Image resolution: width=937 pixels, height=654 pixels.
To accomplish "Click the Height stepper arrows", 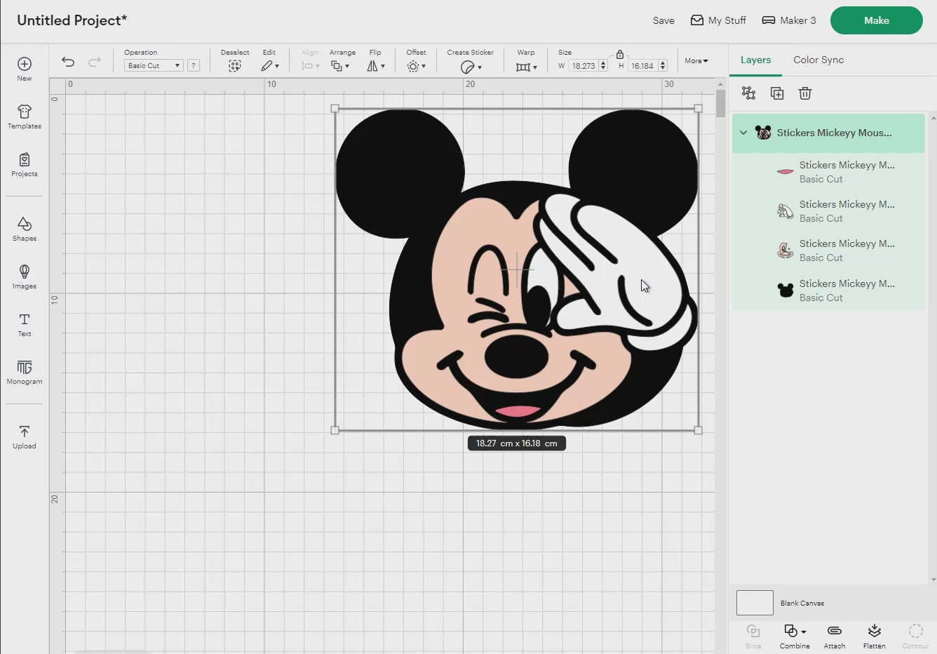I will tap(663, 66).
